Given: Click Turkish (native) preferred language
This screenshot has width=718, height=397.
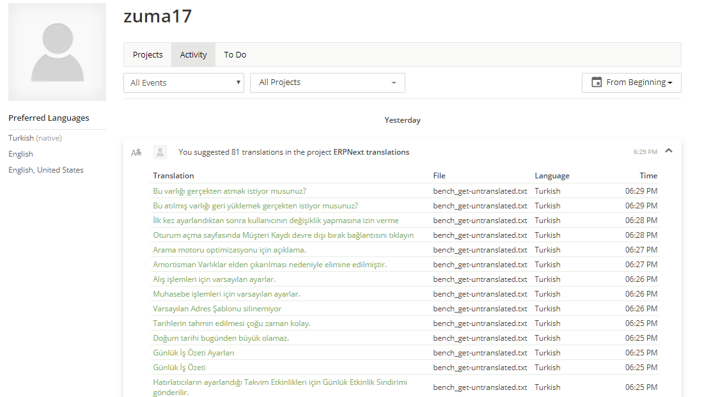Looking at the screenshot, I should (x=35, y=138).
